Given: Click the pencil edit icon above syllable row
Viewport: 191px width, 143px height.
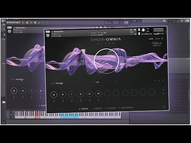Looking at the screenshot, I should 163,80.
